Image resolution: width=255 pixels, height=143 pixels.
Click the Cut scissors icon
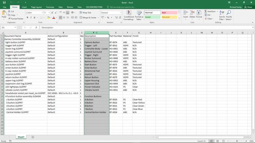pyautogui.click(x=9, y=11)
